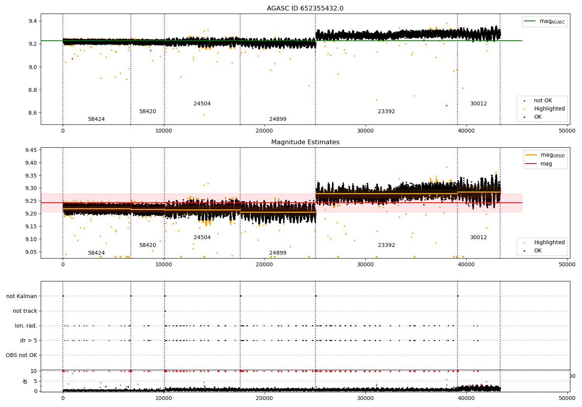Click obsid label 58424 in AGASC plot
The height and width of the screenshot is (407, 582).
pyautogui.click(x=96, y=119)
